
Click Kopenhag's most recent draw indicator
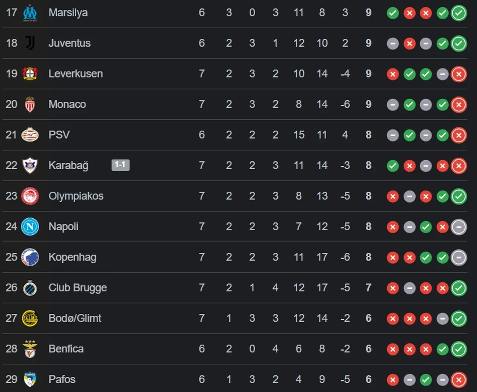tap(459, 257)
